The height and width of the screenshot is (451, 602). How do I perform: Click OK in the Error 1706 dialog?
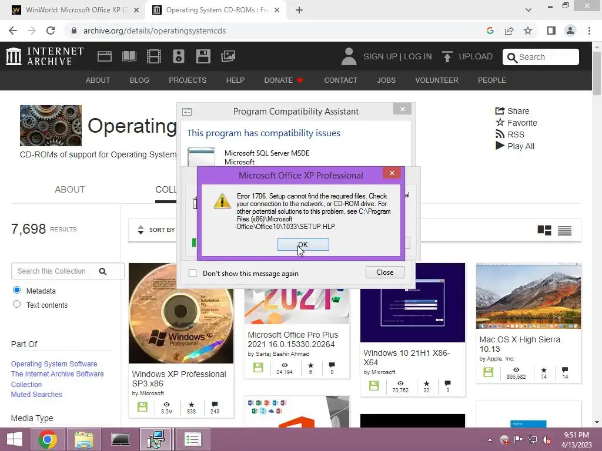[303, 244]
